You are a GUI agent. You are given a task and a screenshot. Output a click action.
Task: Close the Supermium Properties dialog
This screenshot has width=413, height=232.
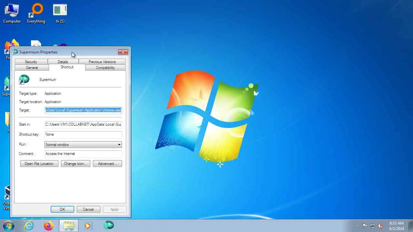pyautogui.click(x=123, y=52)
